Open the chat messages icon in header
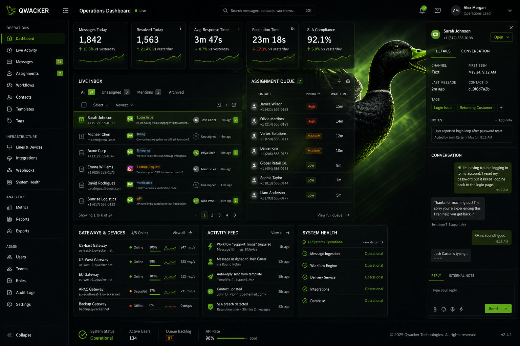This screenshot has height=346, width=520. [437, 10]
